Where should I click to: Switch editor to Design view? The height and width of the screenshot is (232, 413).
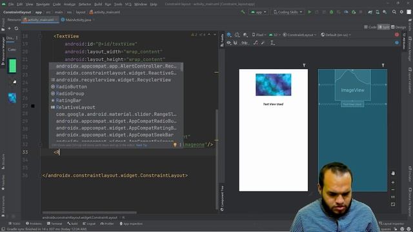[398, 27]
